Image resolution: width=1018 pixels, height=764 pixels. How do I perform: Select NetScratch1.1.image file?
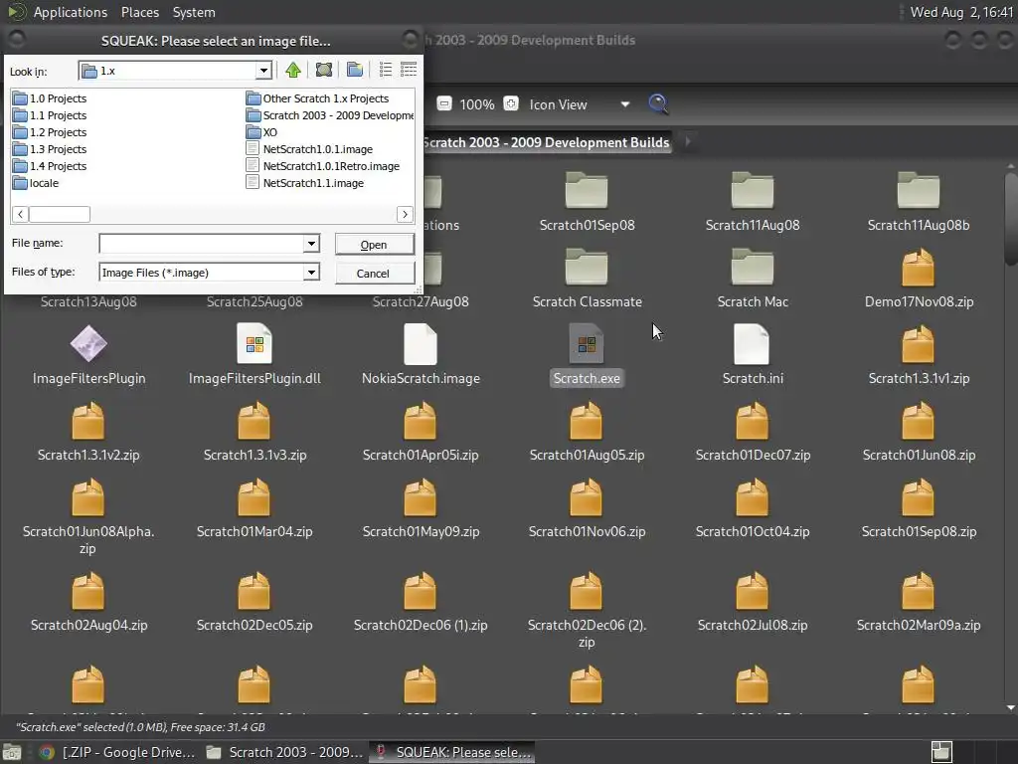[305, 183]
